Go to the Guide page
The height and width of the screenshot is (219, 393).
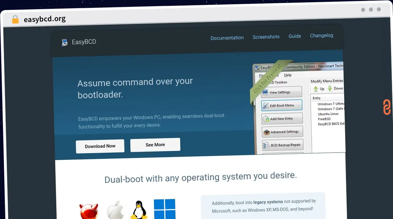point(295,36)
